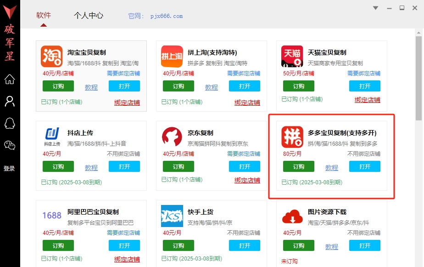Click 订购 for 抖店上传
424x267 pixels.
(x=58, y=166)
